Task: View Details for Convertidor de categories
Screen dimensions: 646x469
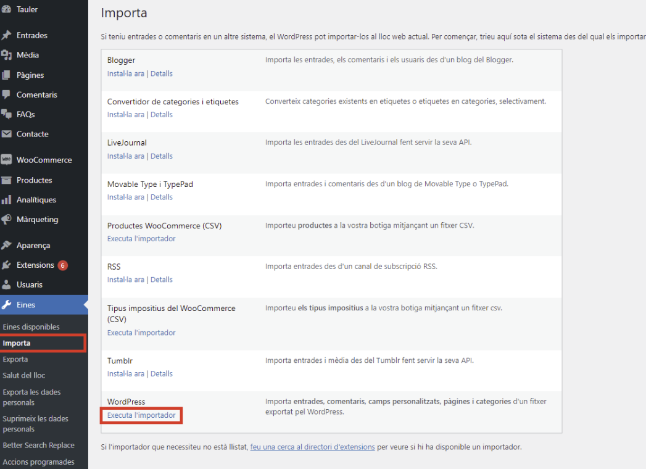Action: click(162, 115)
